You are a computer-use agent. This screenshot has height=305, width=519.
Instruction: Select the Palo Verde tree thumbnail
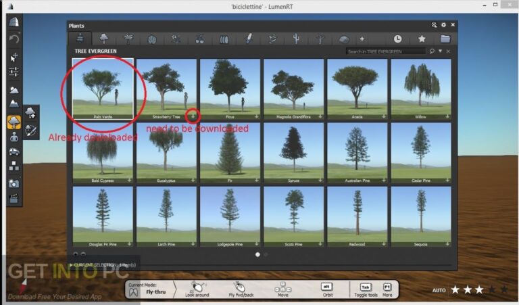[x=103, y=89]
